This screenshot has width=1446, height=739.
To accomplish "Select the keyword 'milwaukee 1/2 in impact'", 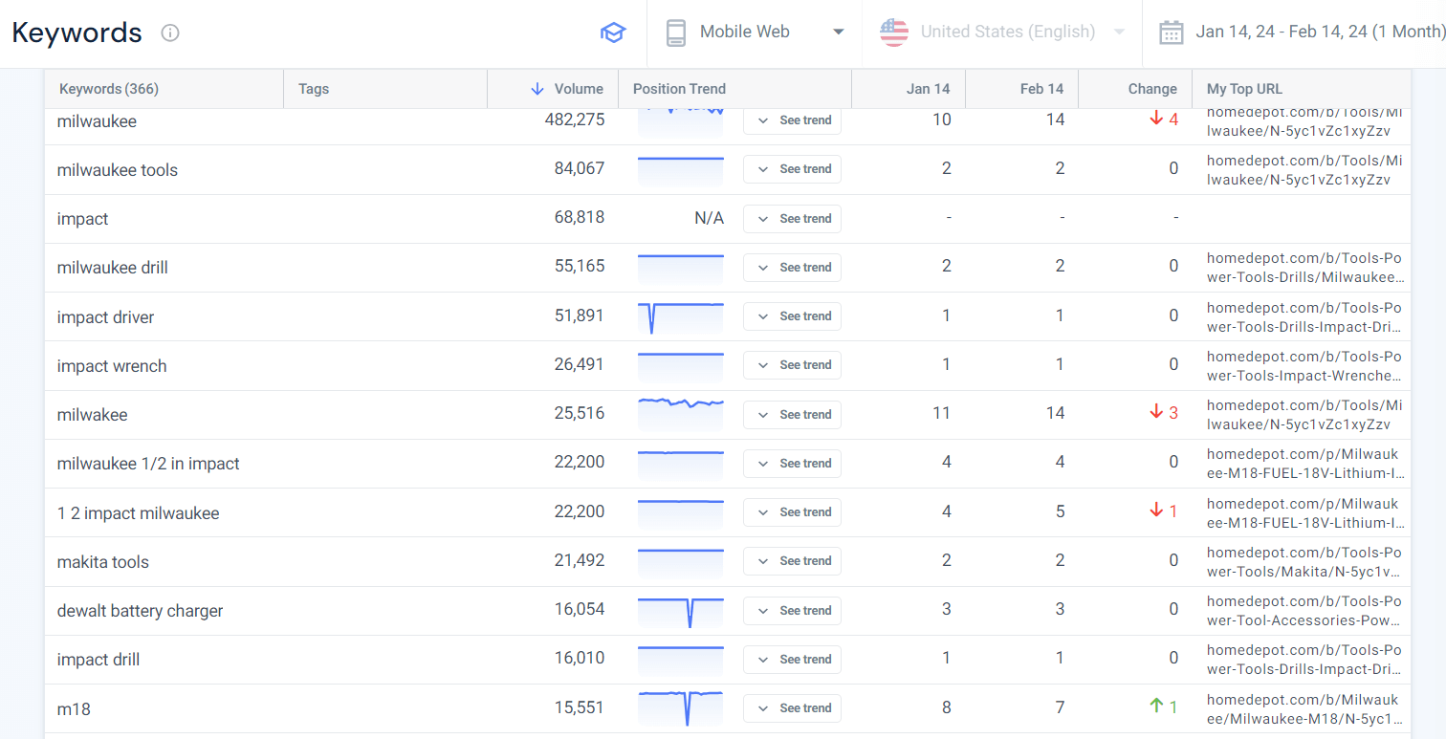I will click(148, 464).
